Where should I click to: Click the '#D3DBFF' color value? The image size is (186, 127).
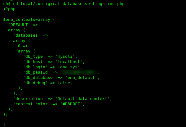coord(71,104)
